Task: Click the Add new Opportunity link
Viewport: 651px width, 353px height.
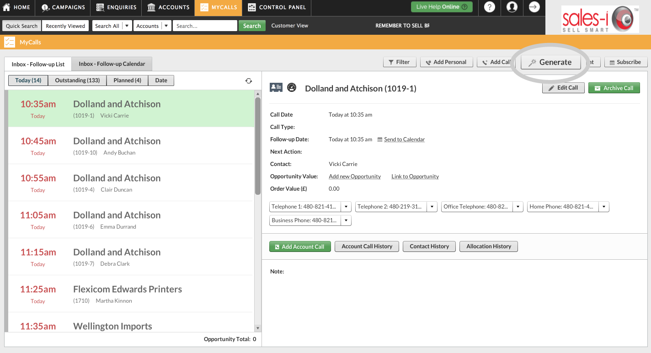Action: point(355,176)
